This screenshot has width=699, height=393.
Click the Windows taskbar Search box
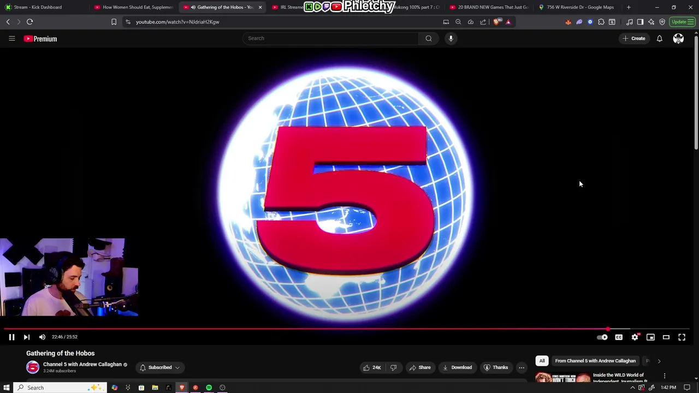click(x=59, y=388)
